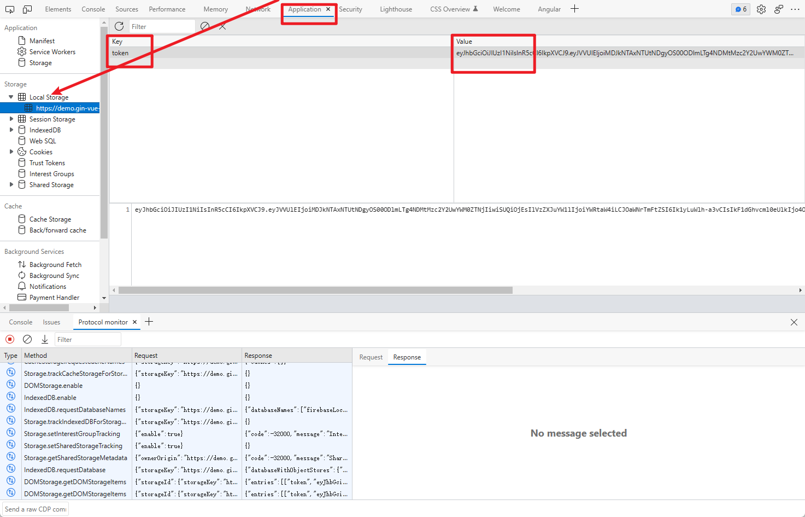Clear all protocol monitor messages
805x517 pixels.
27,339
